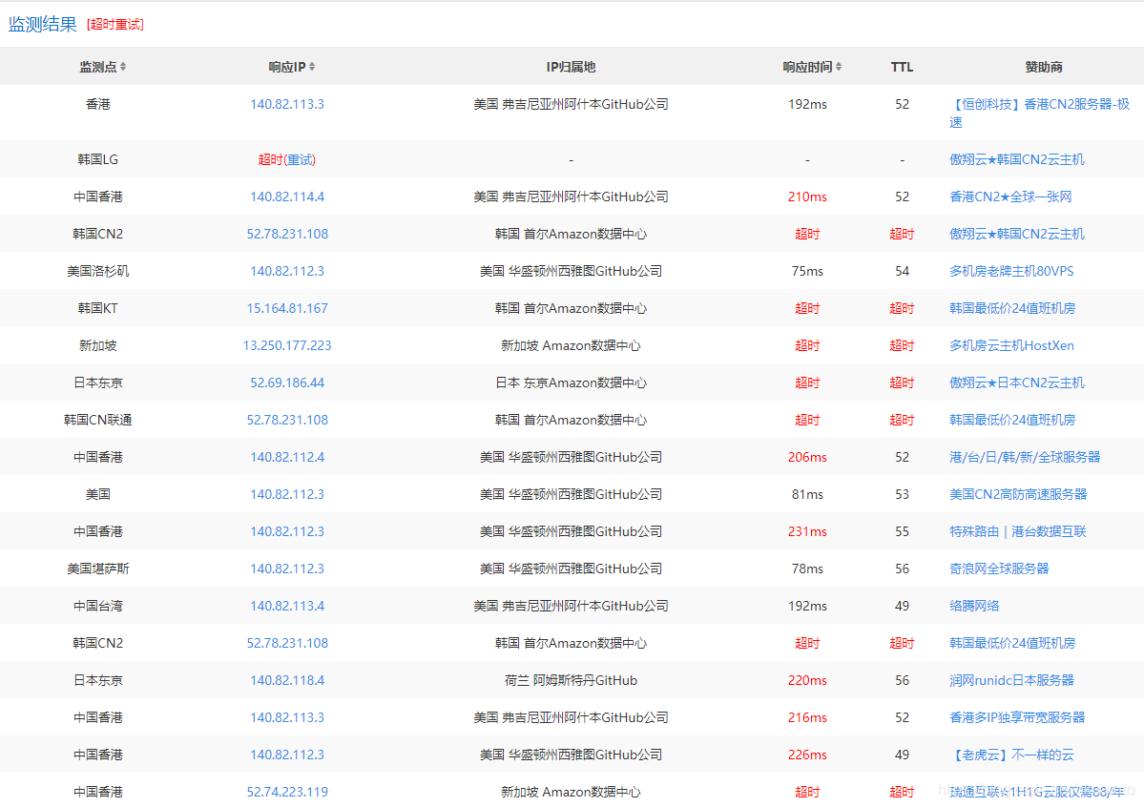Open sponsor 傲翔云★韩国CN2云主机 in 韩国LG row
Screen dimensions: 1144x807
(x=1016, y=159)
